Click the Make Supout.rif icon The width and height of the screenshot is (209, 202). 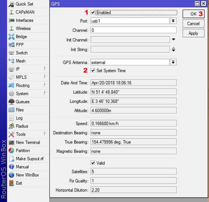[x=12, y=159]
